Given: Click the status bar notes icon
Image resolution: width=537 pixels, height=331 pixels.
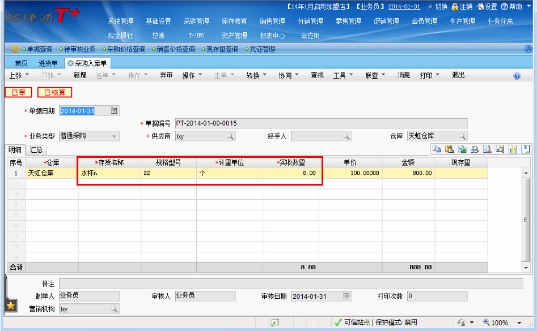Looking at the screenshot, I should coord(274,322).
